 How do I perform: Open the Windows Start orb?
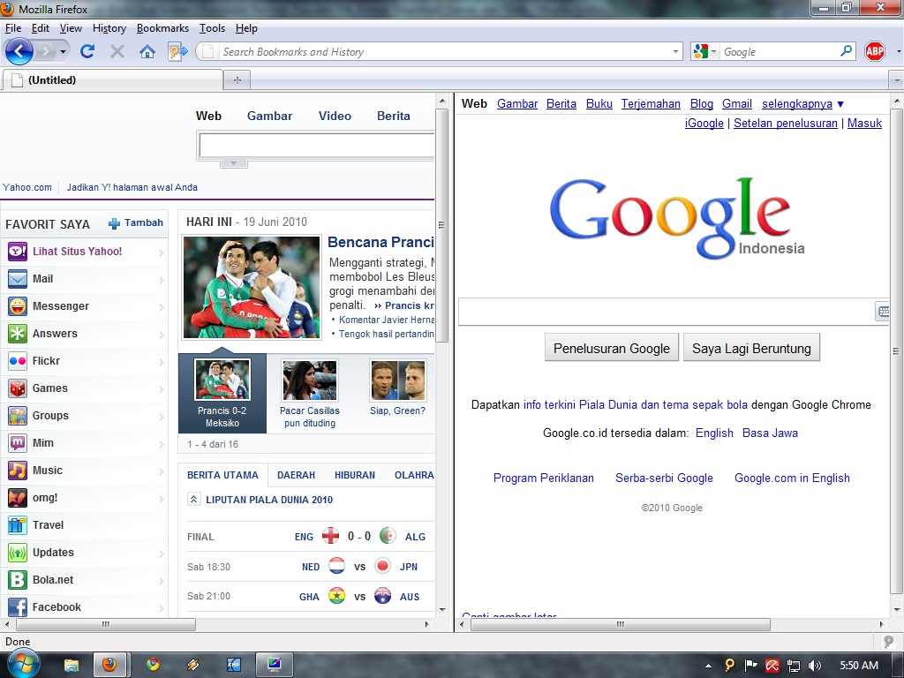22,664
